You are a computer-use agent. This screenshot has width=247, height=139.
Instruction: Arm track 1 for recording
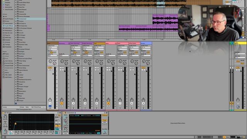50,108
